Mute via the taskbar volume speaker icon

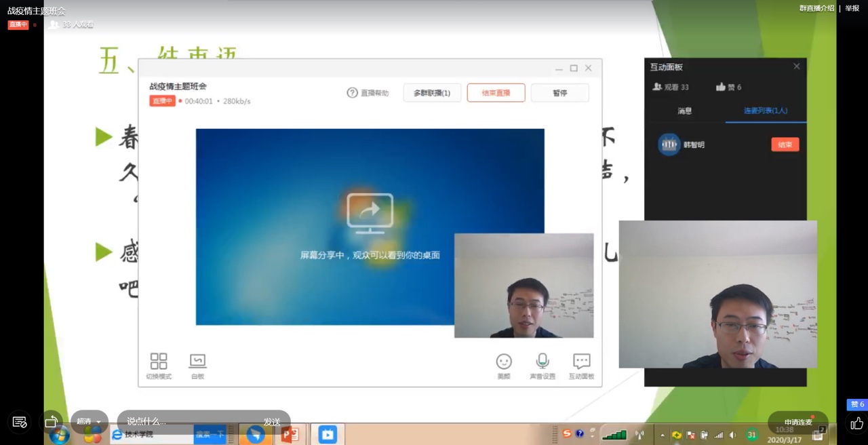point(732,435)
